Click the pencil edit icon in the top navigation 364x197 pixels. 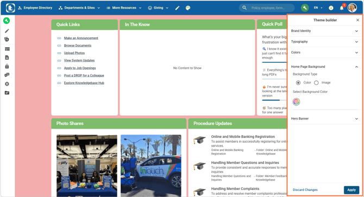(177, 8)
